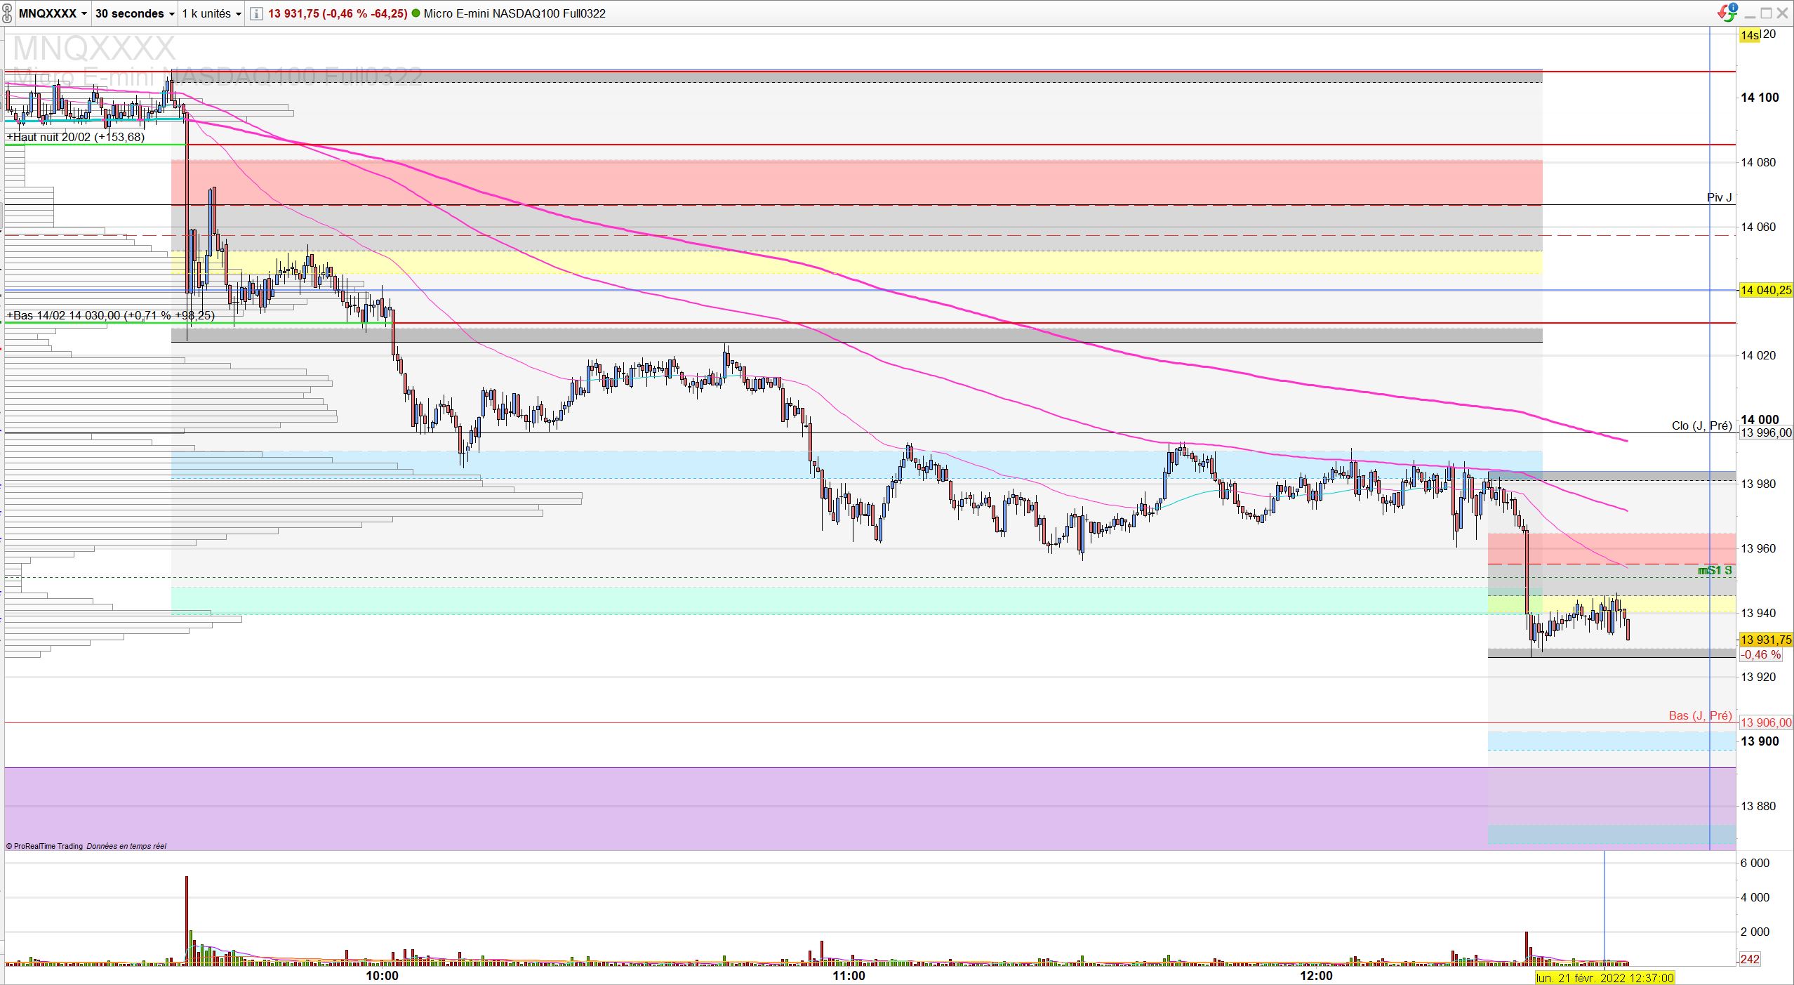Select the Clo (J, Pré) line label
Screen dimensions: 1794x985
1701,425
